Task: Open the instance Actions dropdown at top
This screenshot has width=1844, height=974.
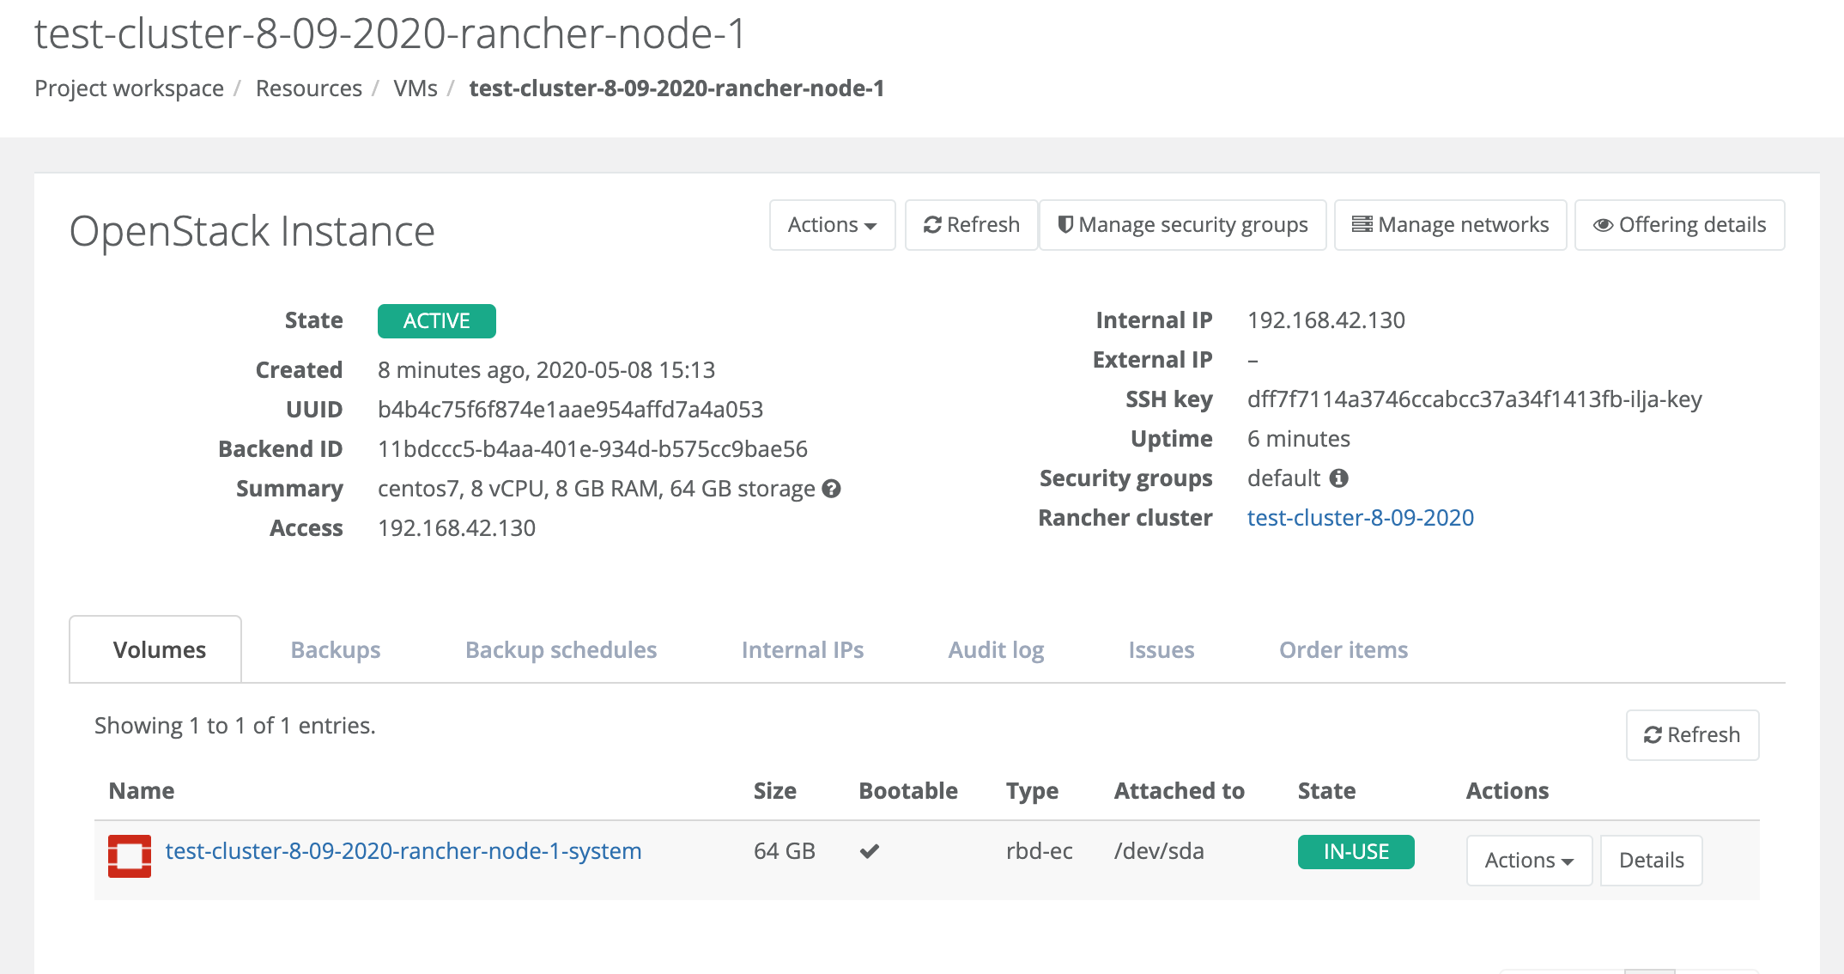Action: (x=832, y=225)
